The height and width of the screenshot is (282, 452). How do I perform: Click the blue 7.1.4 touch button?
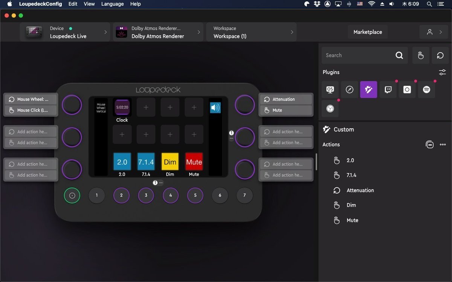[x=146, y=162]
